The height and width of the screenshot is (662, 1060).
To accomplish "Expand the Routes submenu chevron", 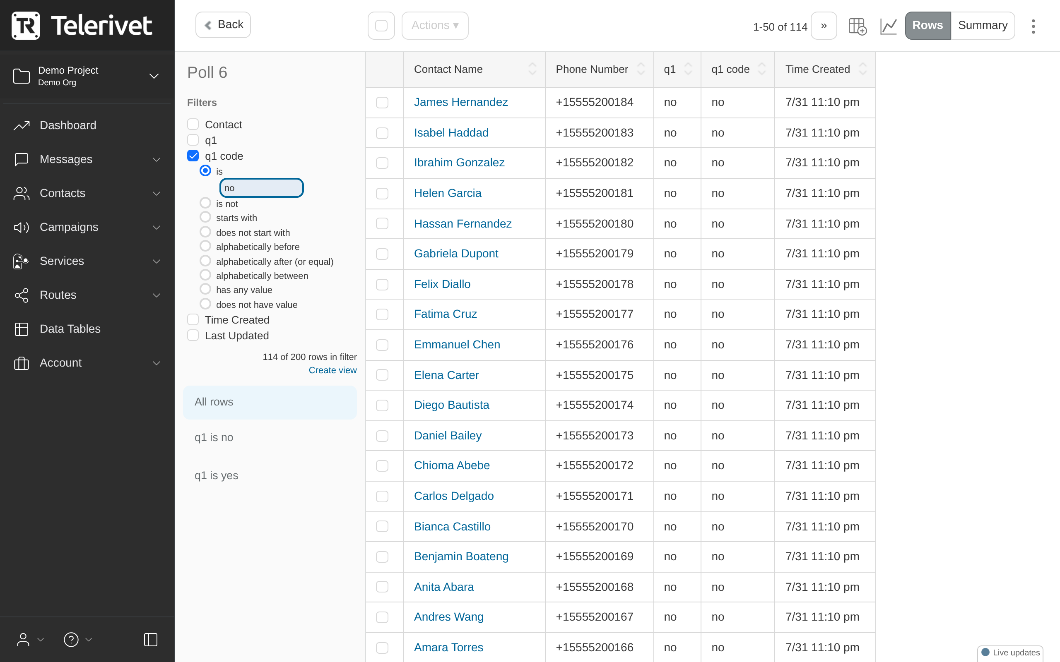I will coord(157,295).
